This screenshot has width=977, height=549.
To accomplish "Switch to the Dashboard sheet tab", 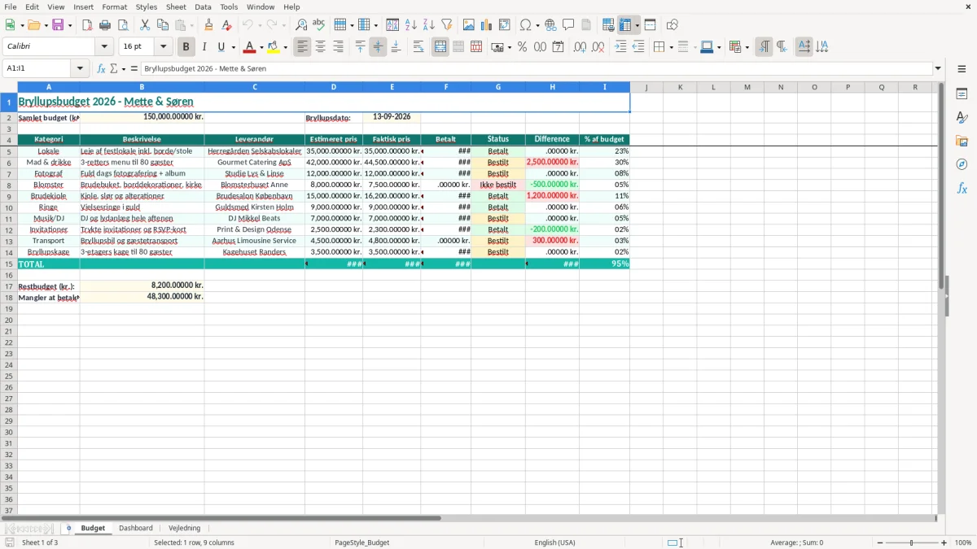I will (x=136, y=528).
